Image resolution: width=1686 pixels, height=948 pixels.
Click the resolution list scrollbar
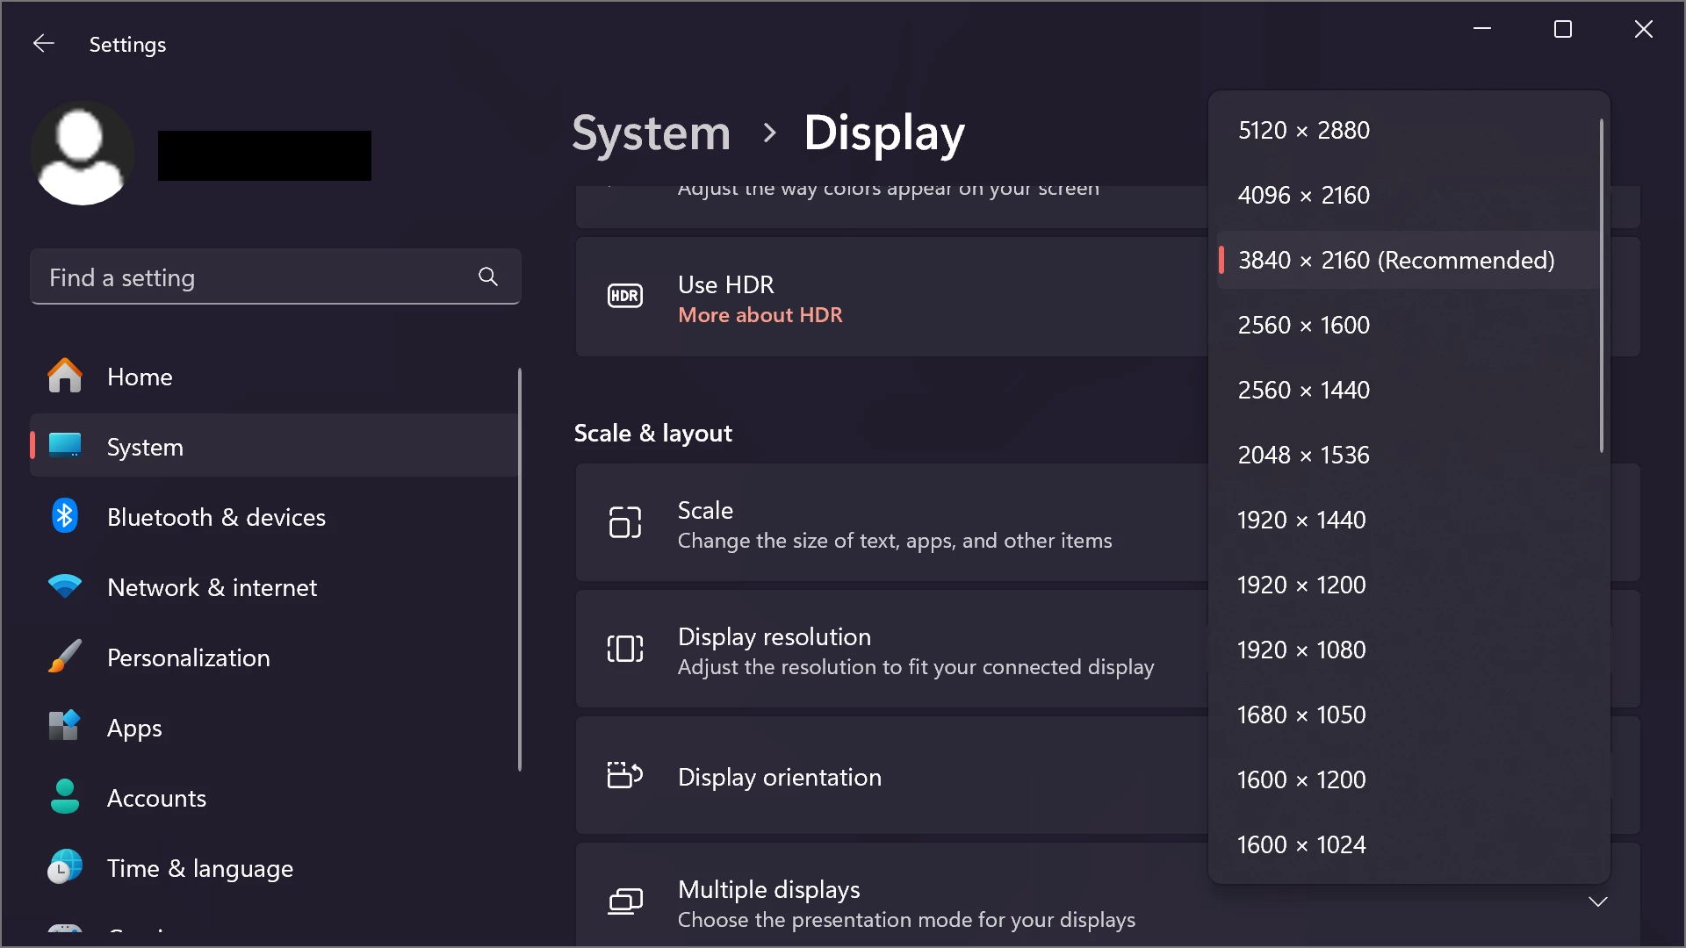coord(1601,285)
